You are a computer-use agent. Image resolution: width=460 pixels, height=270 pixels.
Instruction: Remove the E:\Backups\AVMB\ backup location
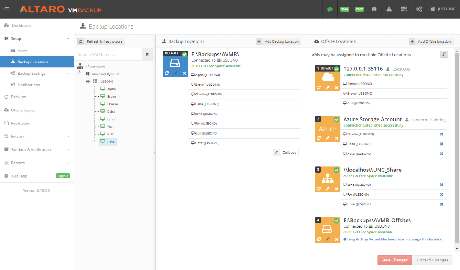point(184,73)
